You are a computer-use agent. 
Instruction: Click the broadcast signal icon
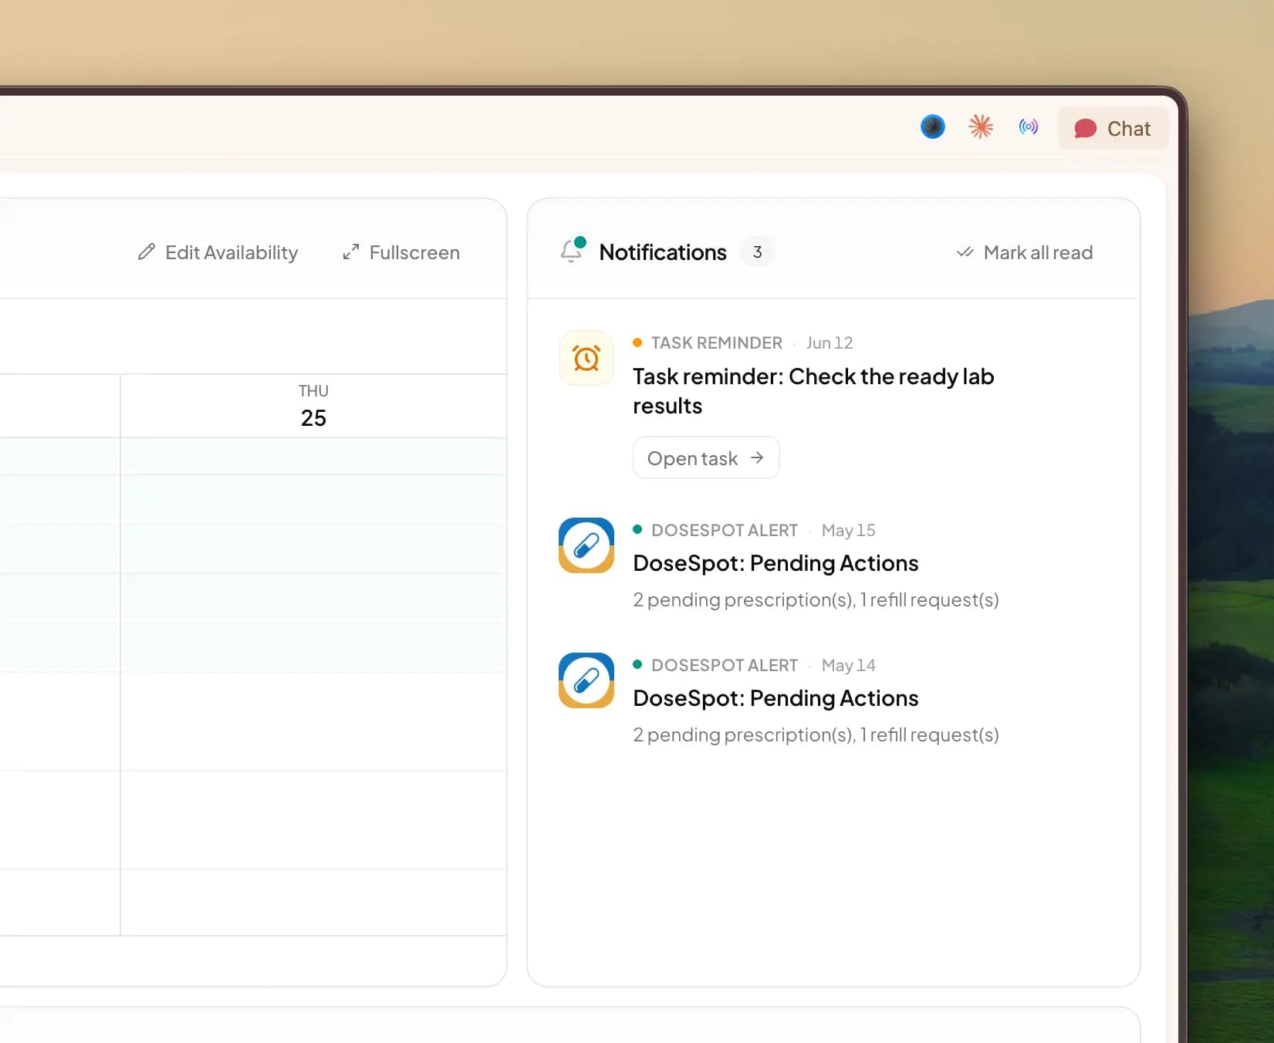(1028, 127)
